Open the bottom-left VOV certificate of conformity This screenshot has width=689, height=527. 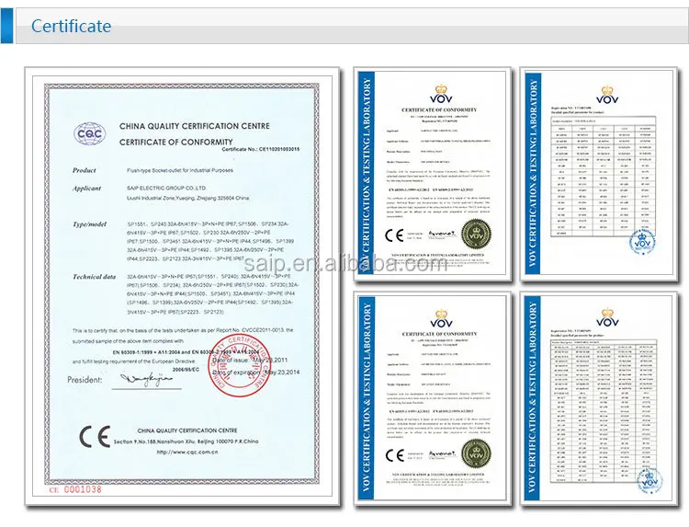(433, 398)
